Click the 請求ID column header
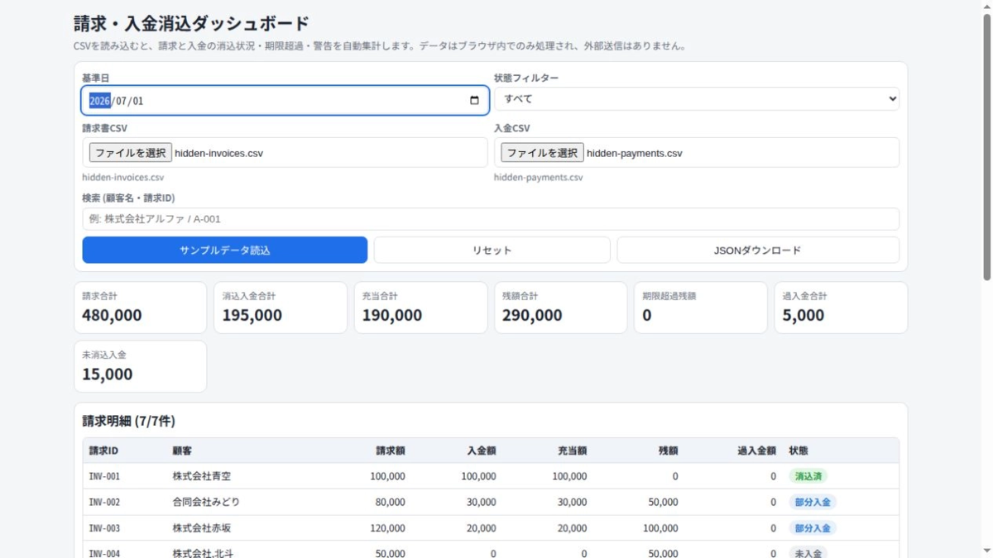The width and height of the screenshot is (993, 558). pos(104,451)
